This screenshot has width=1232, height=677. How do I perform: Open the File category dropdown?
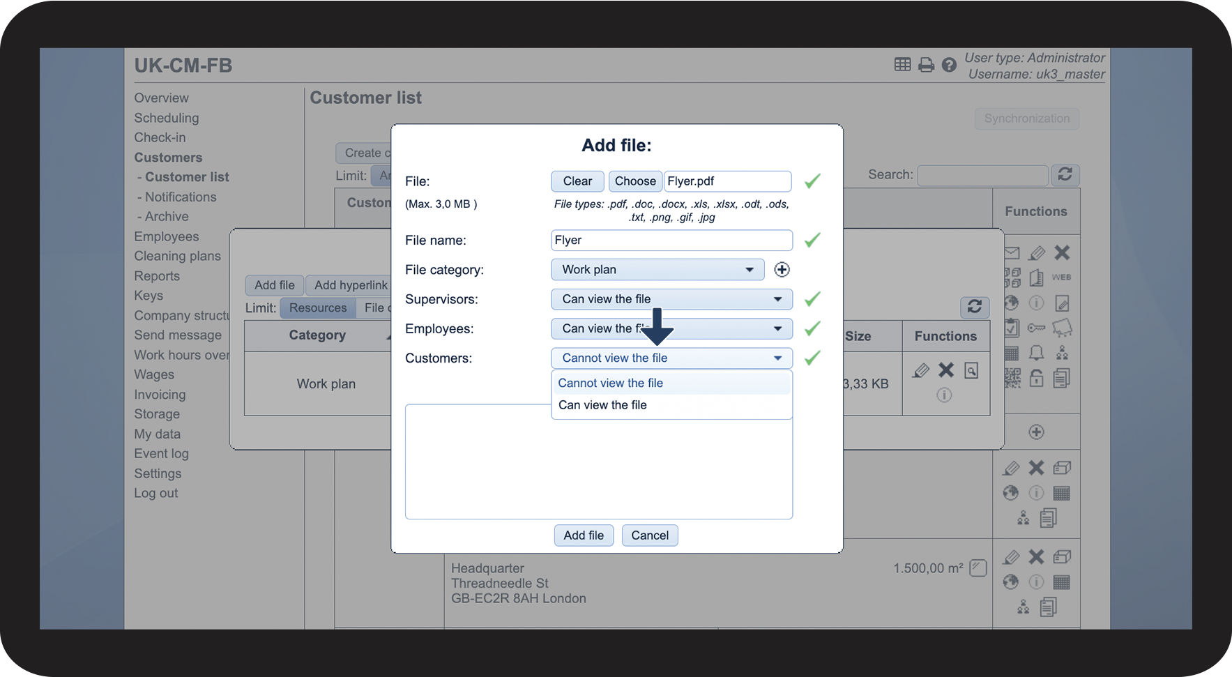[657, 270]
